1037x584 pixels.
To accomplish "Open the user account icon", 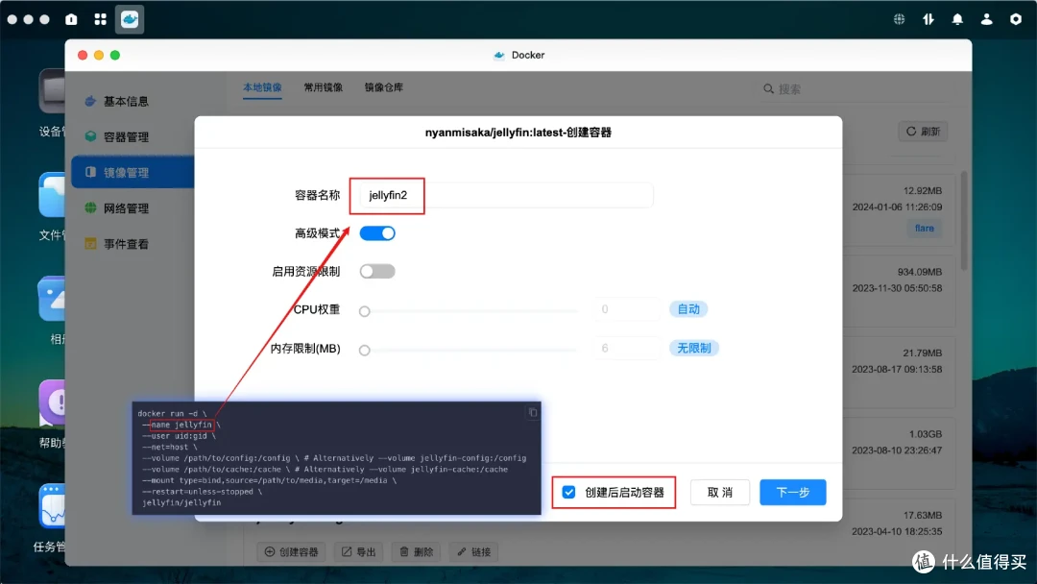I will (986, 19).
